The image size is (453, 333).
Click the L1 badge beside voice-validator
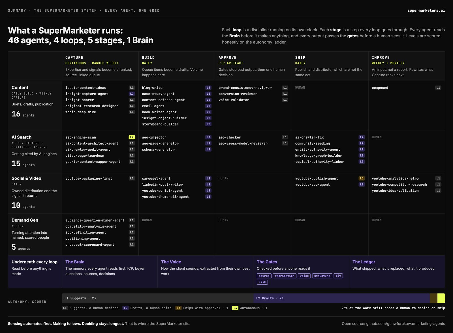[x=285, y=100]
